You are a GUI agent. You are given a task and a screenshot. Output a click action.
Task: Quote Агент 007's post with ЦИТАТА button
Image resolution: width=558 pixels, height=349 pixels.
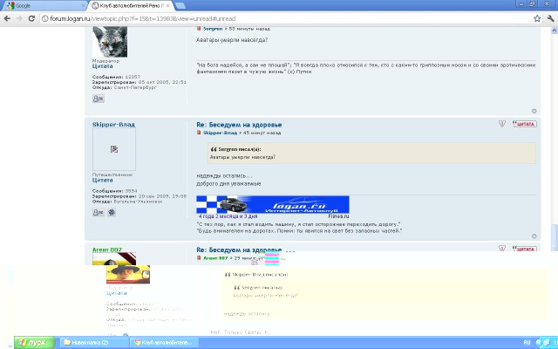point(525,248)
